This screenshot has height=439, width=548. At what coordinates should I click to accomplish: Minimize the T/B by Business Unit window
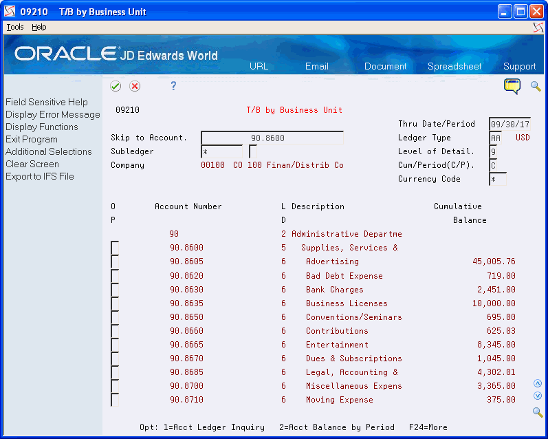click(504, 12)
